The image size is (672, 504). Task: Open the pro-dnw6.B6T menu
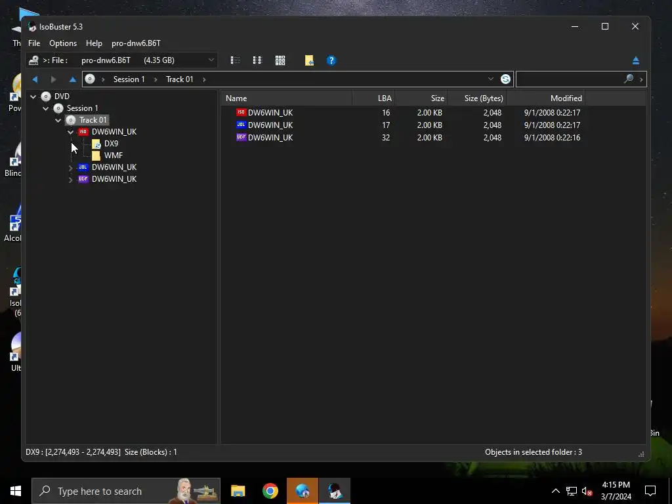136,43
